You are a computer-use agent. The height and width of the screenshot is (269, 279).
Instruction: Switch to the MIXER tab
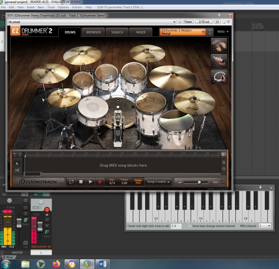[x=141, y=32]
